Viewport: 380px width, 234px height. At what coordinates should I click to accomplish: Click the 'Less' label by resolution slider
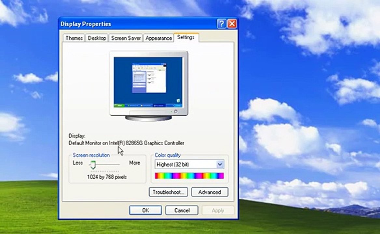click(x=78, y=162)
